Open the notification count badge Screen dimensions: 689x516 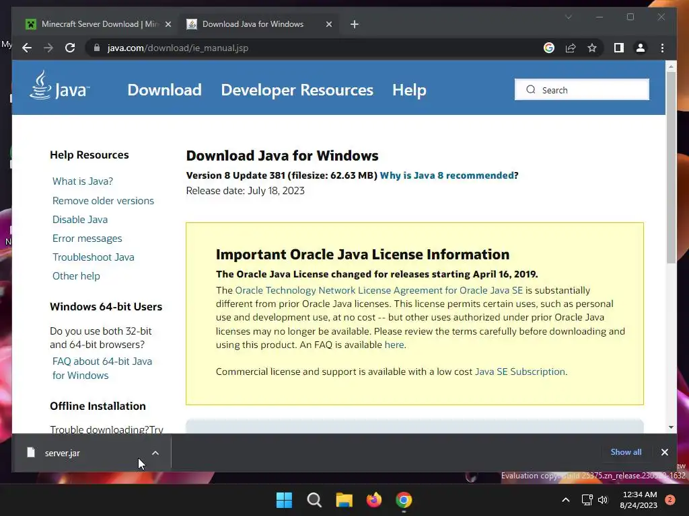click(670, 500)
